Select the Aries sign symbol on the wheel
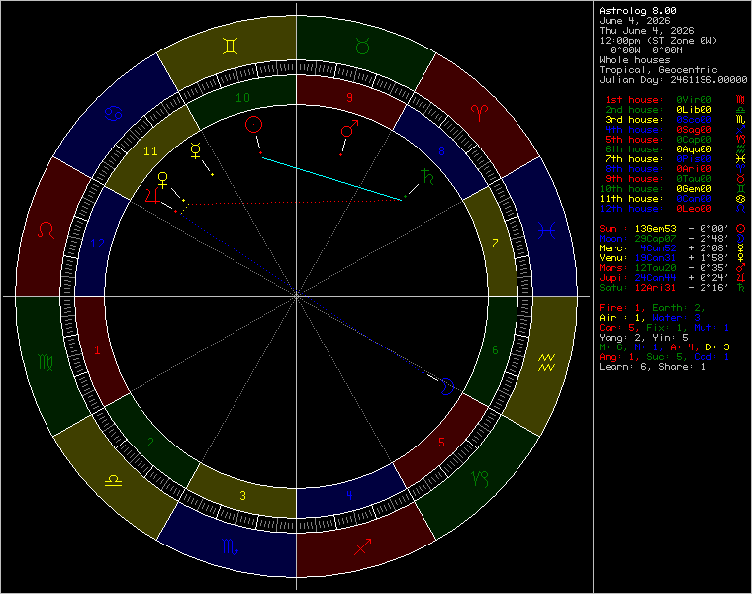This screenshot has width=752, height=594. pyautogui.click(x=479, y=113)
